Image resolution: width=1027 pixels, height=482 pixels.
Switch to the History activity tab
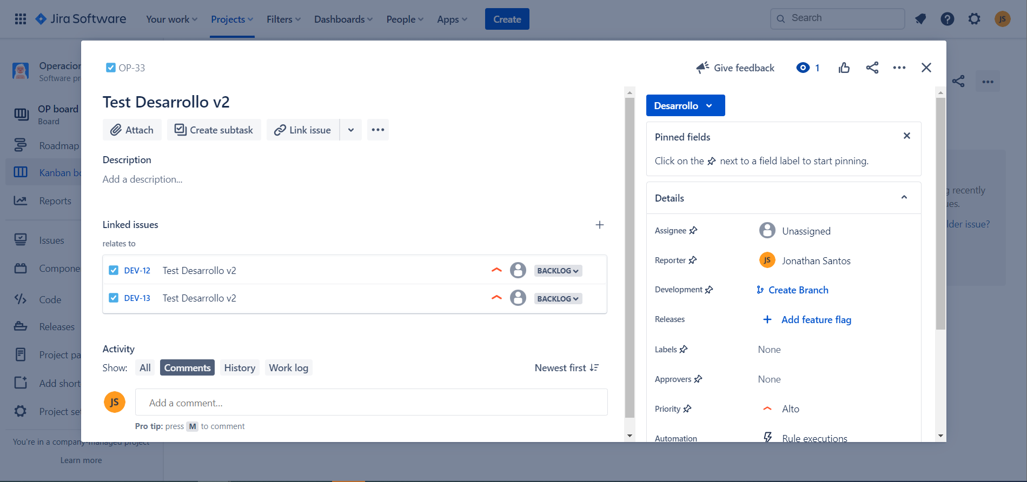tap(240, 367)
